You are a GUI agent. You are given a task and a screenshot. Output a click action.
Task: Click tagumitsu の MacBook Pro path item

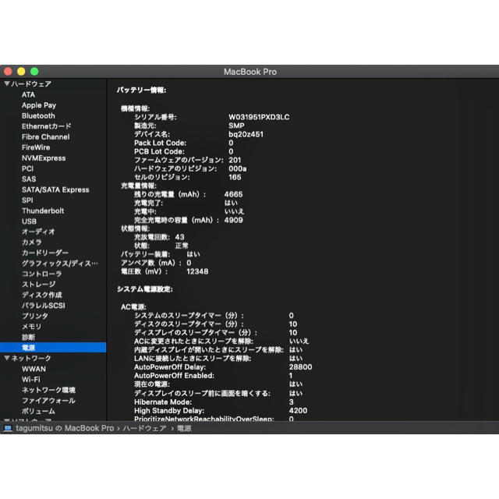point(65,428)
